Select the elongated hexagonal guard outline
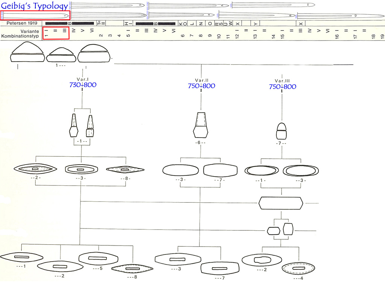Image resolution: width=385 pixels, height=289 pixels. pyautogui.click(x=281, y=203)
